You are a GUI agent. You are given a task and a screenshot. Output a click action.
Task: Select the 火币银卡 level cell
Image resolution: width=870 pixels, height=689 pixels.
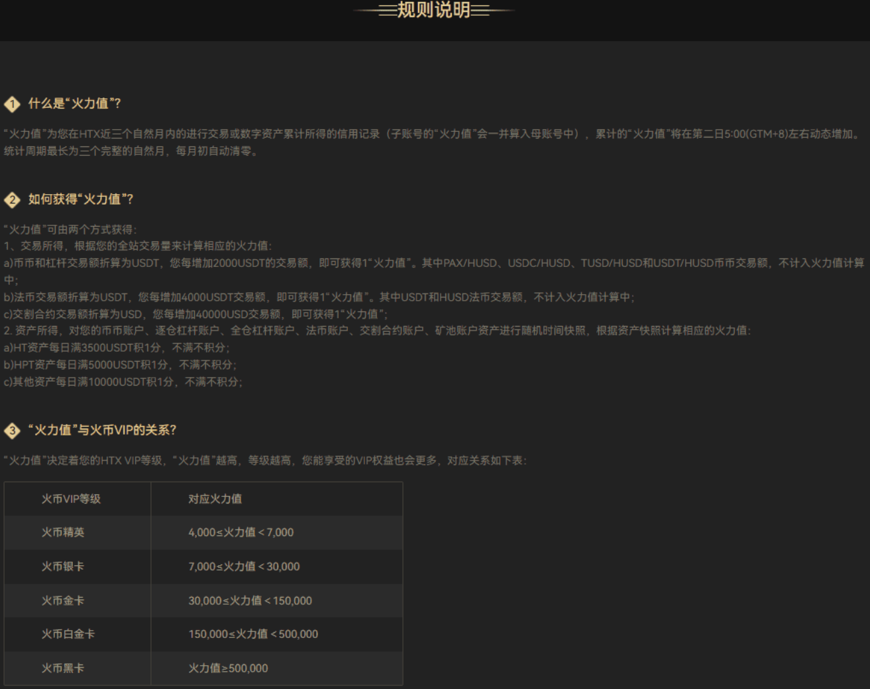click(63, 566)
